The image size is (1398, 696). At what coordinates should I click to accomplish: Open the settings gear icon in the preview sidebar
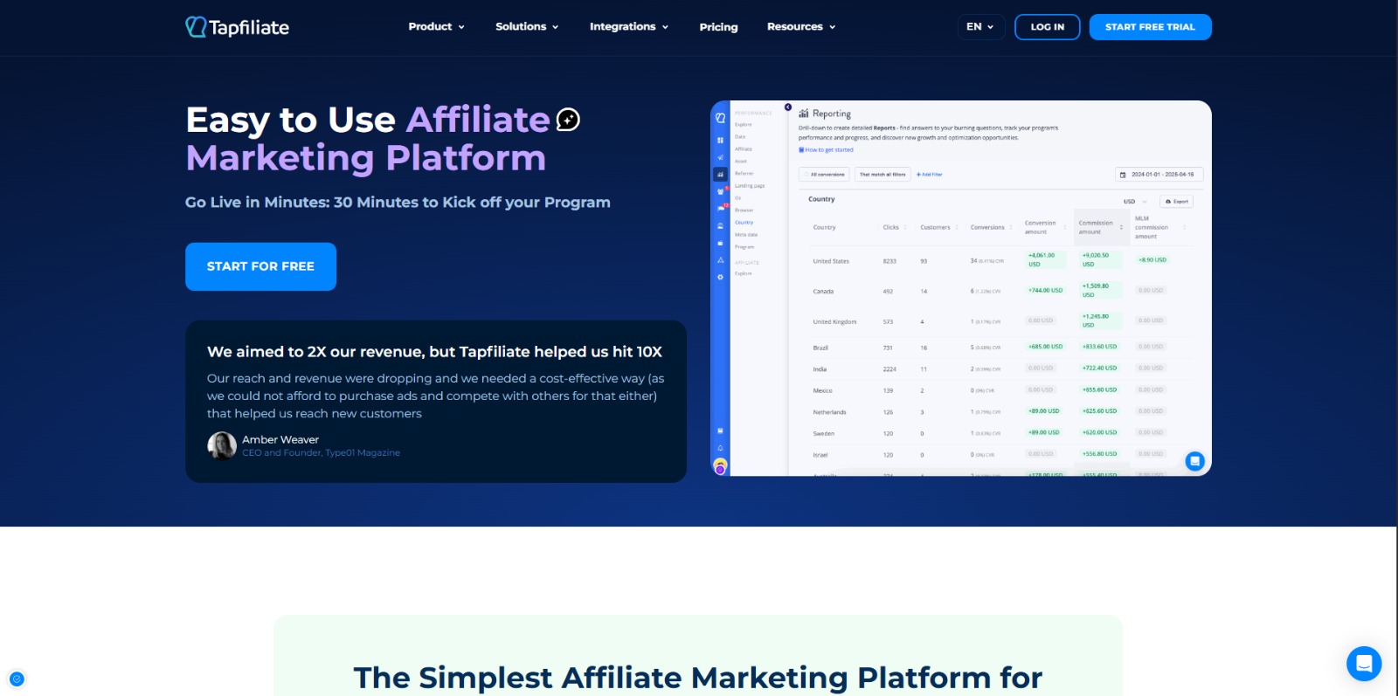(720, 277)
